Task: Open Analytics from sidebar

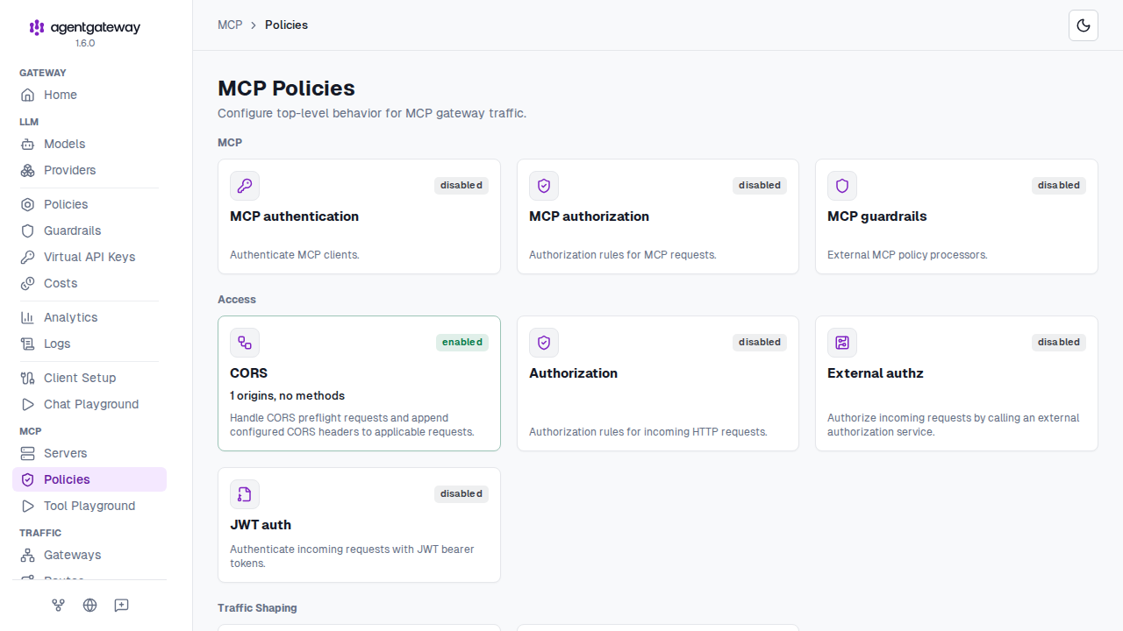Action: point(89,317)
